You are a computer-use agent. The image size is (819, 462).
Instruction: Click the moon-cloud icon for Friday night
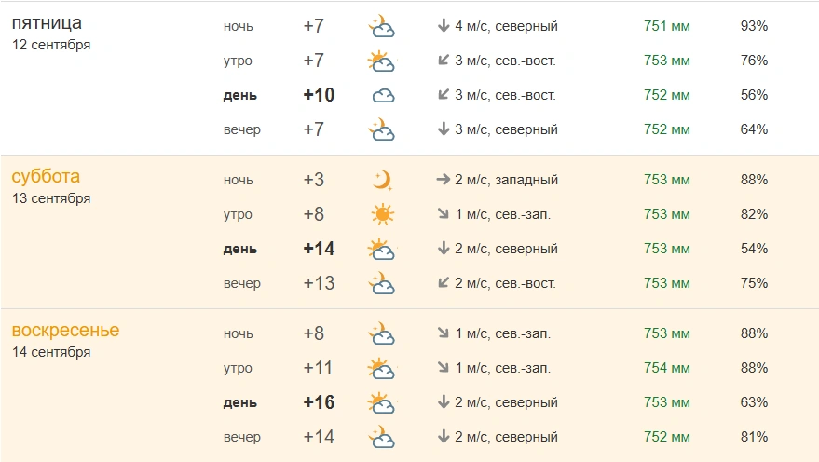coord(381,27)
